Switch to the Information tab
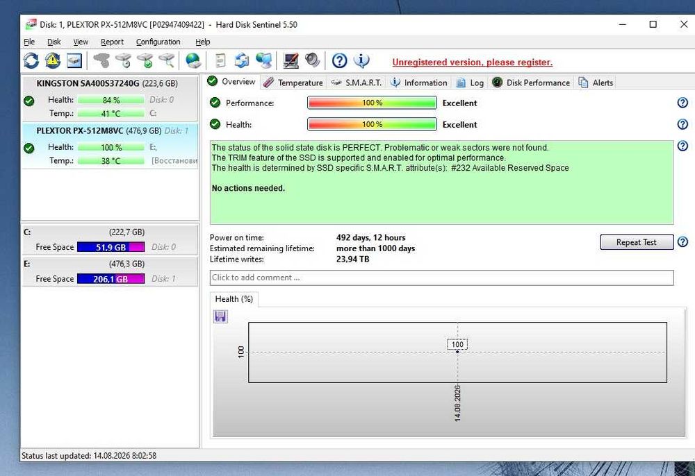Viewport: 695px width, 476px height. 419,83
